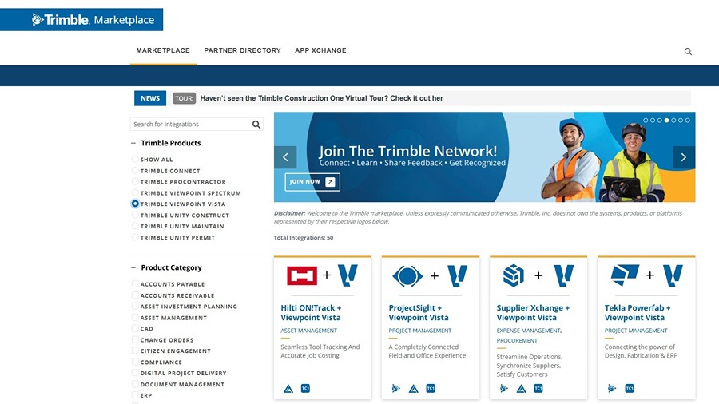This screenshot has height=404, width=719.
Task: Click the Hilti logo on first card
Action: (302, 275)
